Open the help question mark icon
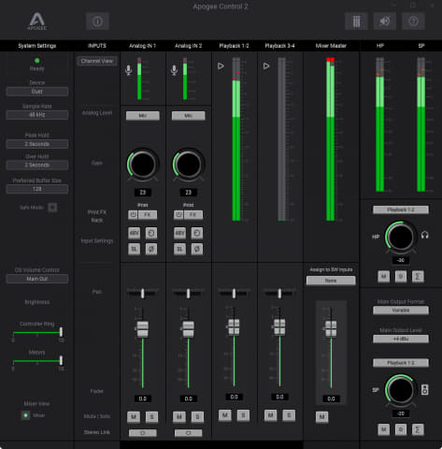This screenshot has width=442, height=449. (x=413, y=22)
